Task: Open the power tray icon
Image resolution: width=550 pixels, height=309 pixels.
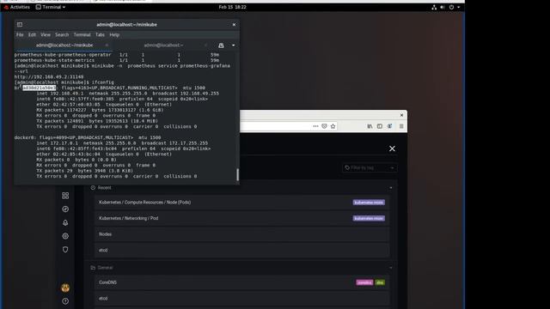Action: pyautogui.click(x=451, y=7)
